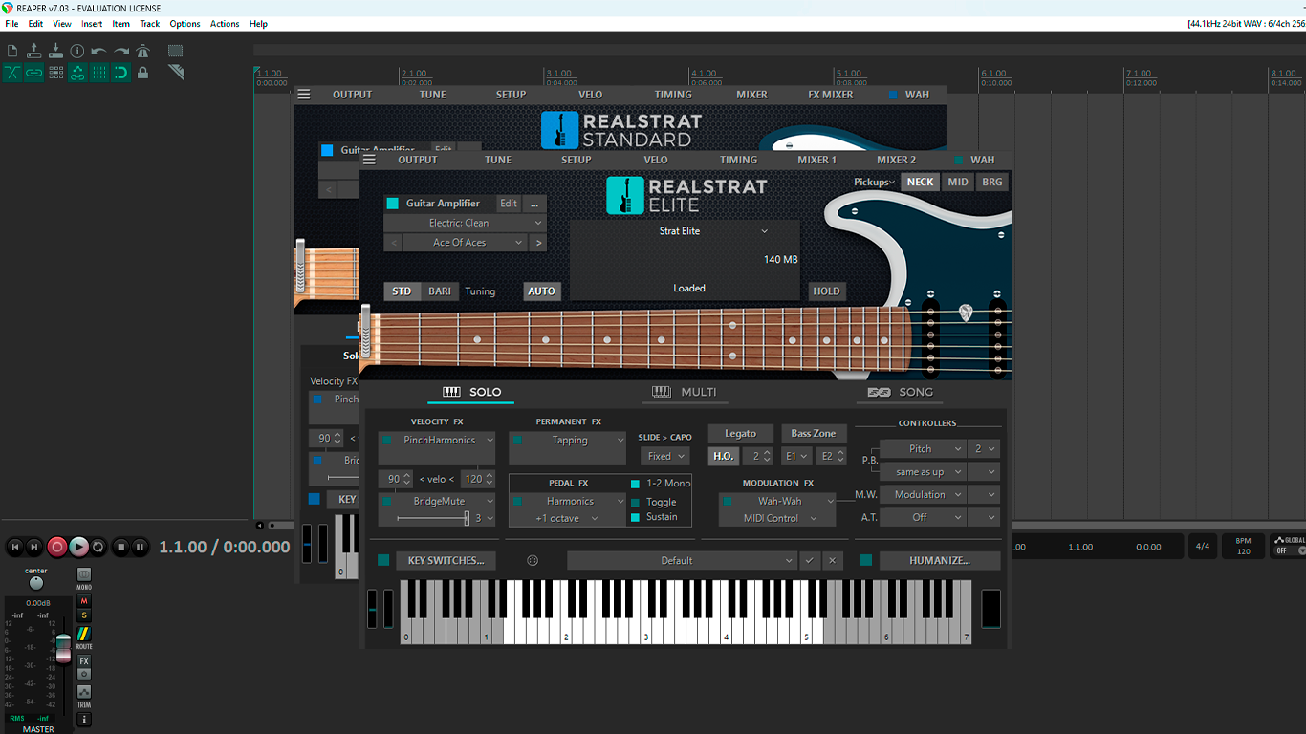Open master track FX chain
This screenshot has height=734, width=1306.
(84, 661)
